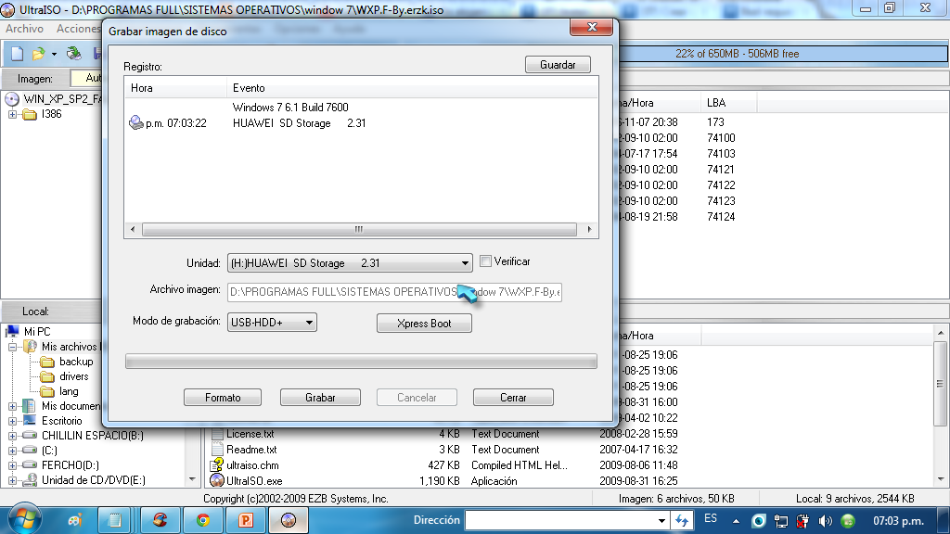Click the Mi PC computer icon
Image resolution: width=950 pixels, height=534 pixels.
point(13,331)
